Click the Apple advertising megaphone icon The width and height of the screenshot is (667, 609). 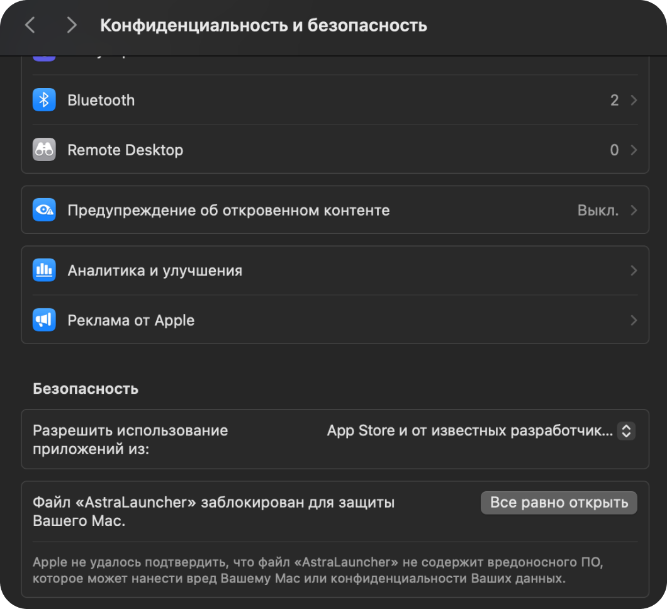point(44,320)
